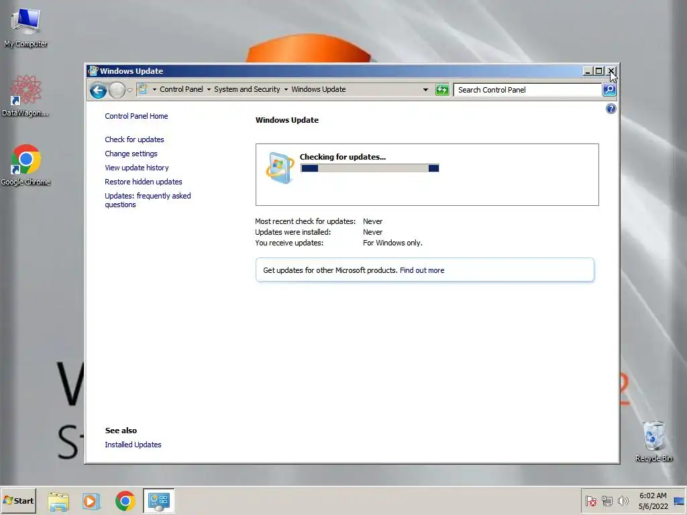687x515 pixels.
Task: Open Installed Updates under See also
Action: pyautogui.click(x=133, y=445)
